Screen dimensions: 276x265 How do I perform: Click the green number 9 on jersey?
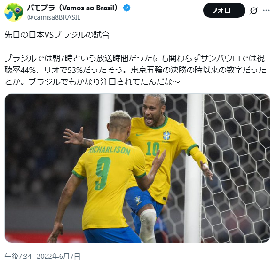103,173
